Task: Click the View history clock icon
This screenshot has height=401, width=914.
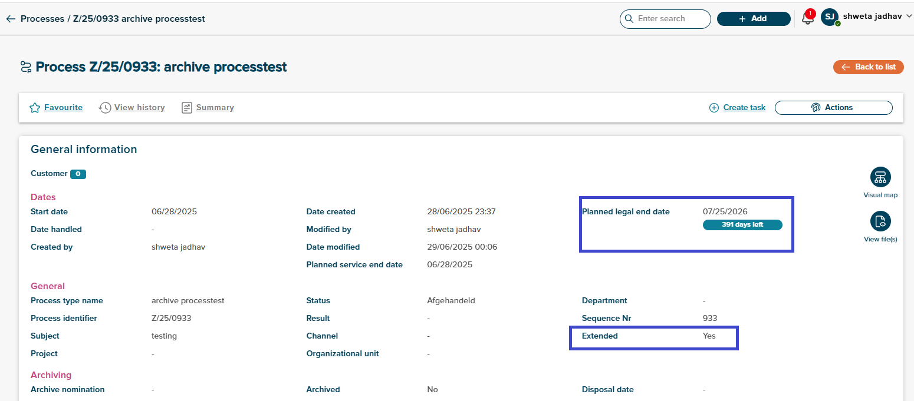Action: (x=105, y=108)
